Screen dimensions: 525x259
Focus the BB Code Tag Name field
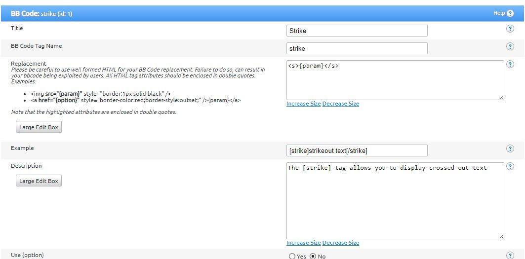click(357, 48)
